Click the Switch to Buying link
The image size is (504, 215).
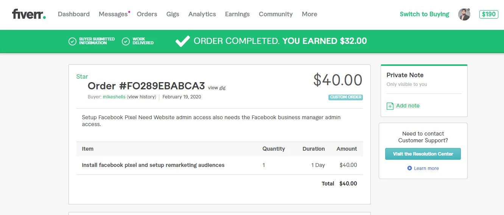pos(424,14)
